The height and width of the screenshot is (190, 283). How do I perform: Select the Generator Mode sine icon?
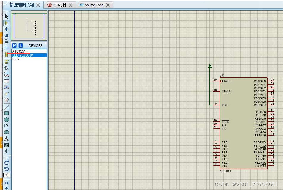pyautogui.click(x=7, y=87)
